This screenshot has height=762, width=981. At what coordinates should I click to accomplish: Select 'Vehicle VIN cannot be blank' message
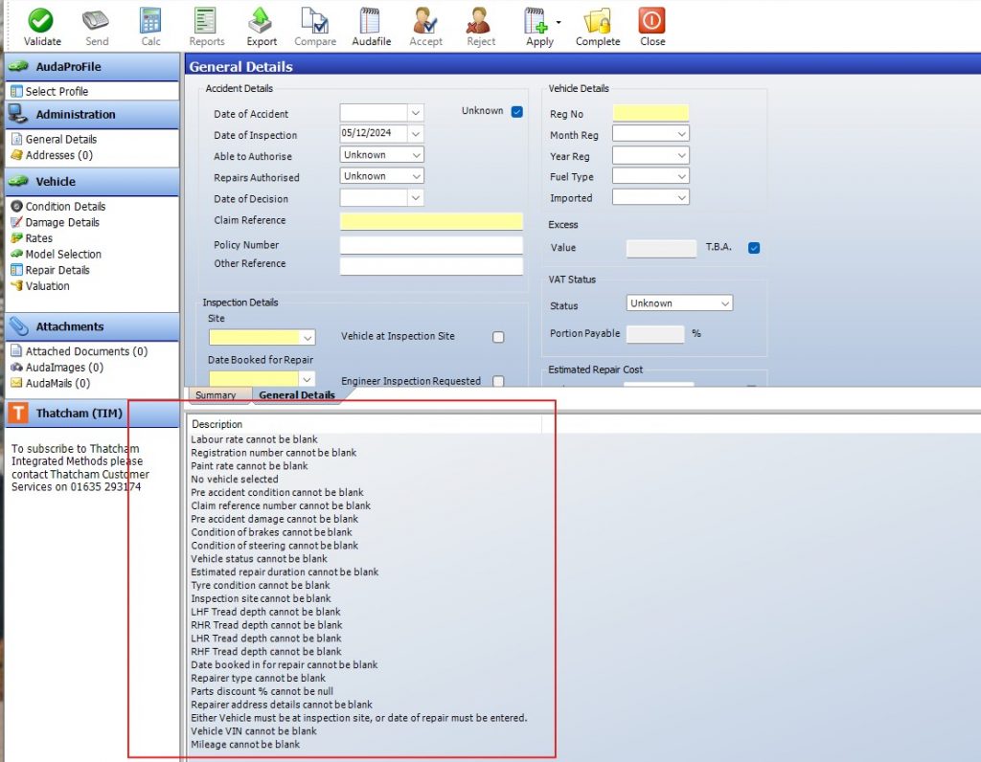253,730
